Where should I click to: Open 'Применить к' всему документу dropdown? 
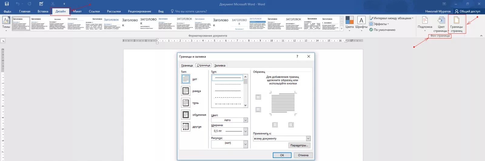pos(282,139)
